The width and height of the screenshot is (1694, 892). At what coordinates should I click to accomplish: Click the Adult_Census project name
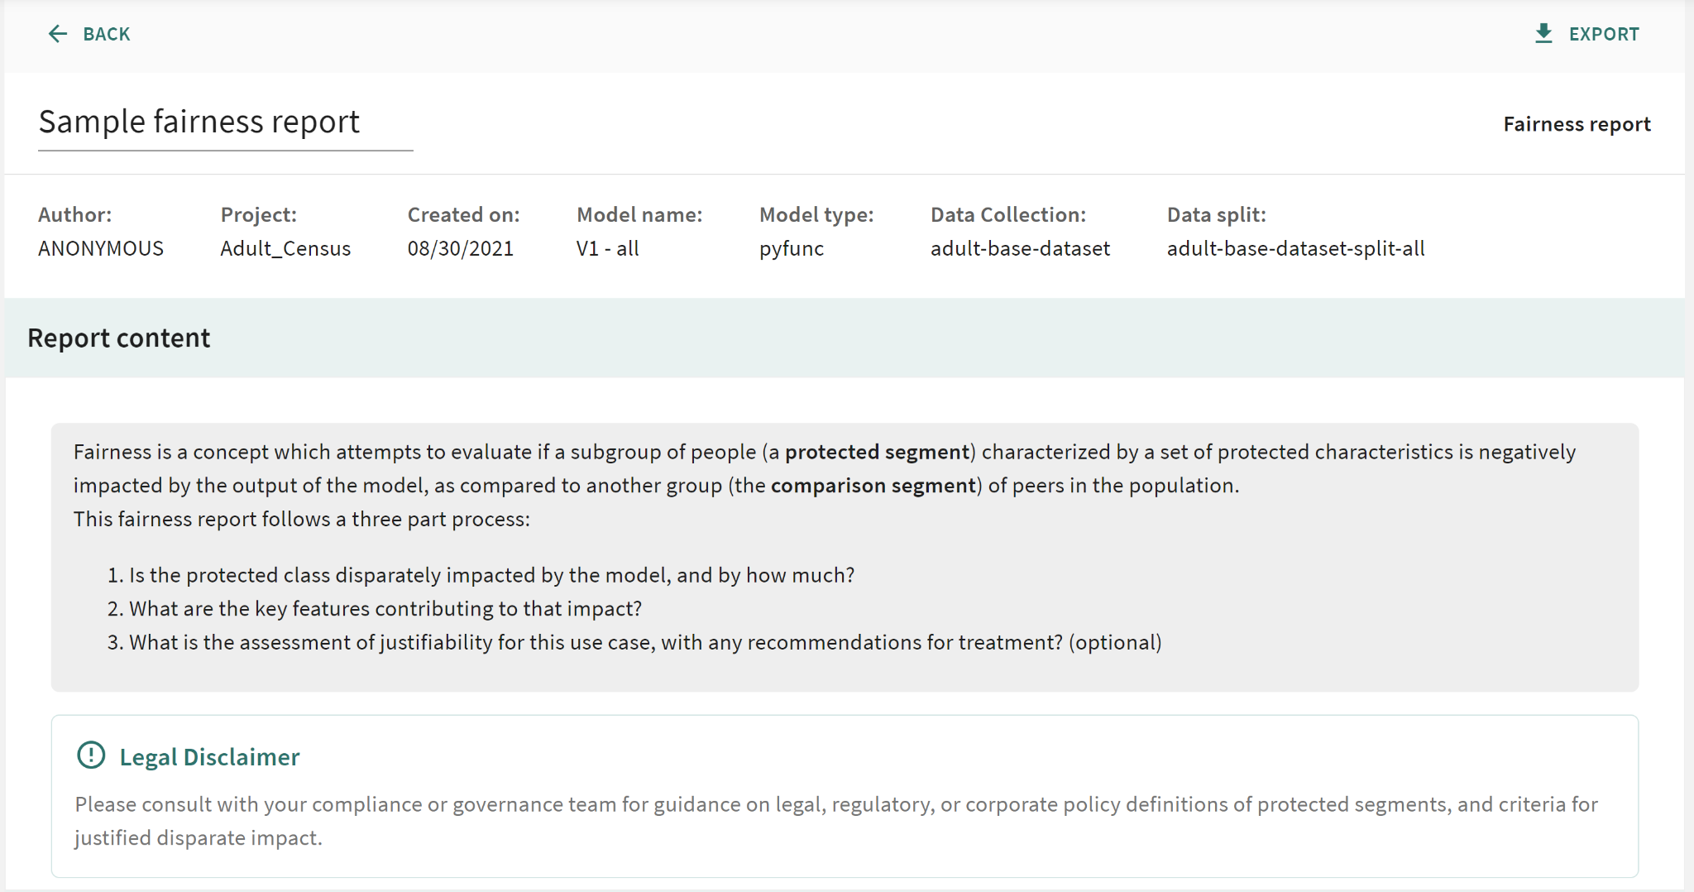coord(285,248)
